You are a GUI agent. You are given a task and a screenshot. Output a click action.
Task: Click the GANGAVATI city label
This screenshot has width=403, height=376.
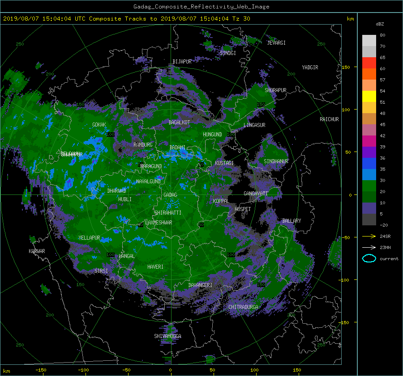(x=256, y=194)
